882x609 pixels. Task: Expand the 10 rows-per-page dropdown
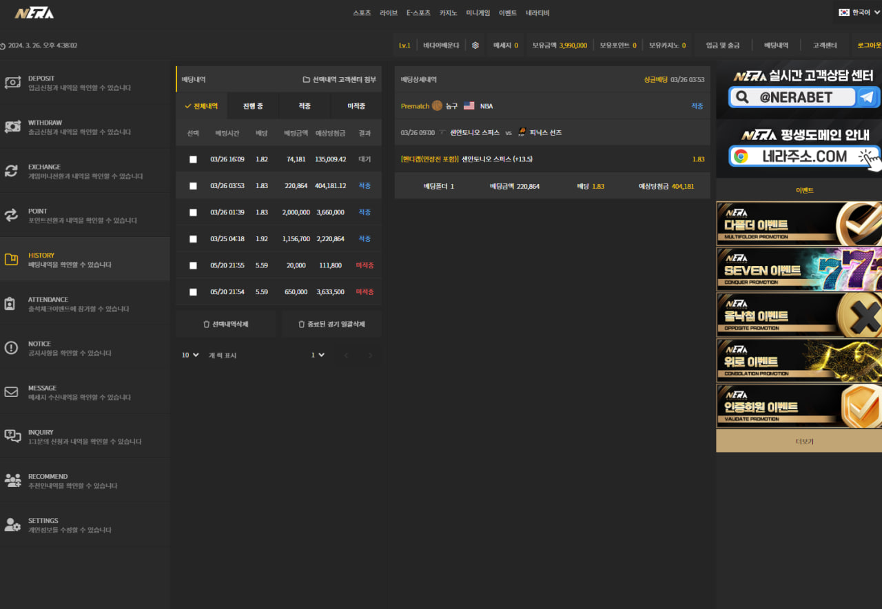(190, 355)
